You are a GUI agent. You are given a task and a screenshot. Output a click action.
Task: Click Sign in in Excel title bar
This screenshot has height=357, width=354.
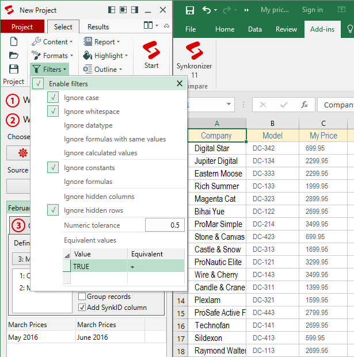click(x=313, y=10)
